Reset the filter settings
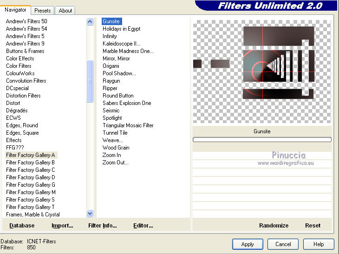This screenshot has width=339, height=254. 313,226
